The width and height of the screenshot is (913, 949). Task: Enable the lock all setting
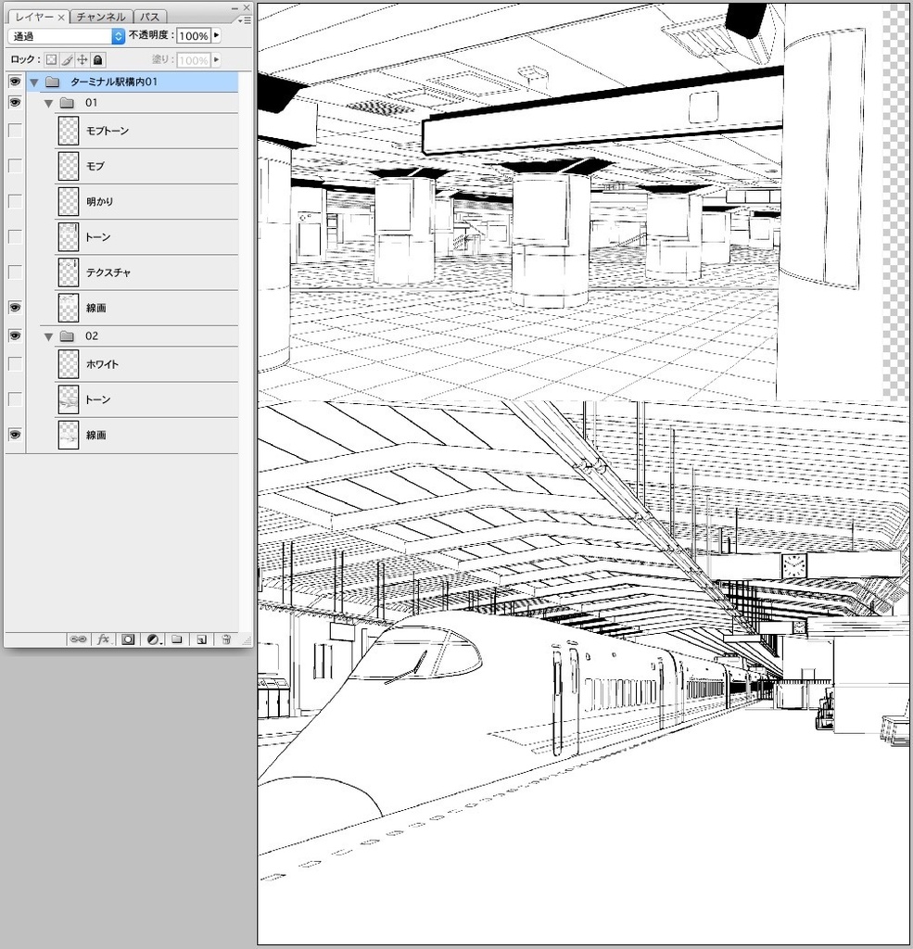pos(96,59)
